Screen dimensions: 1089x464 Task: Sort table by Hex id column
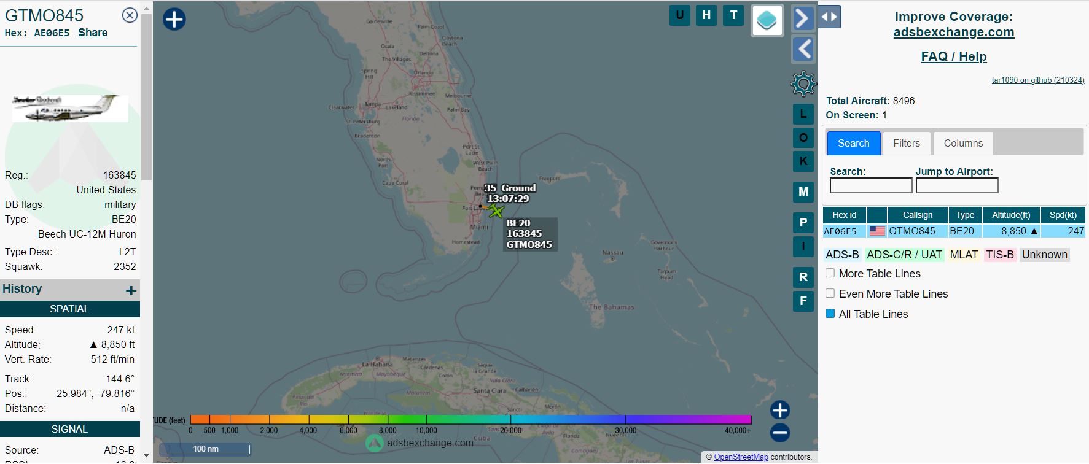coord(844,215)
